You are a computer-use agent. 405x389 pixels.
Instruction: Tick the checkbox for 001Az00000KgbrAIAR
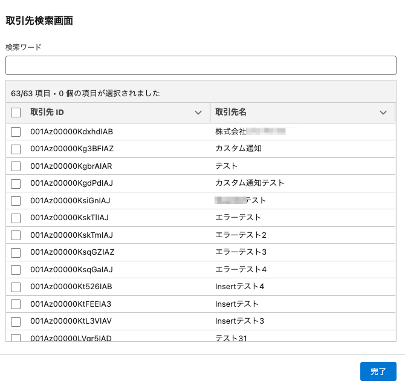coord(16,166)
